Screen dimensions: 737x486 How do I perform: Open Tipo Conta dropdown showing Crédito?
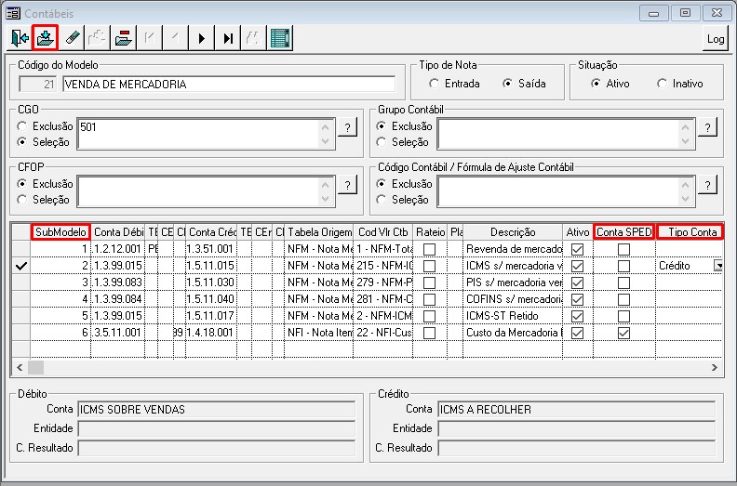coord(718,266)
